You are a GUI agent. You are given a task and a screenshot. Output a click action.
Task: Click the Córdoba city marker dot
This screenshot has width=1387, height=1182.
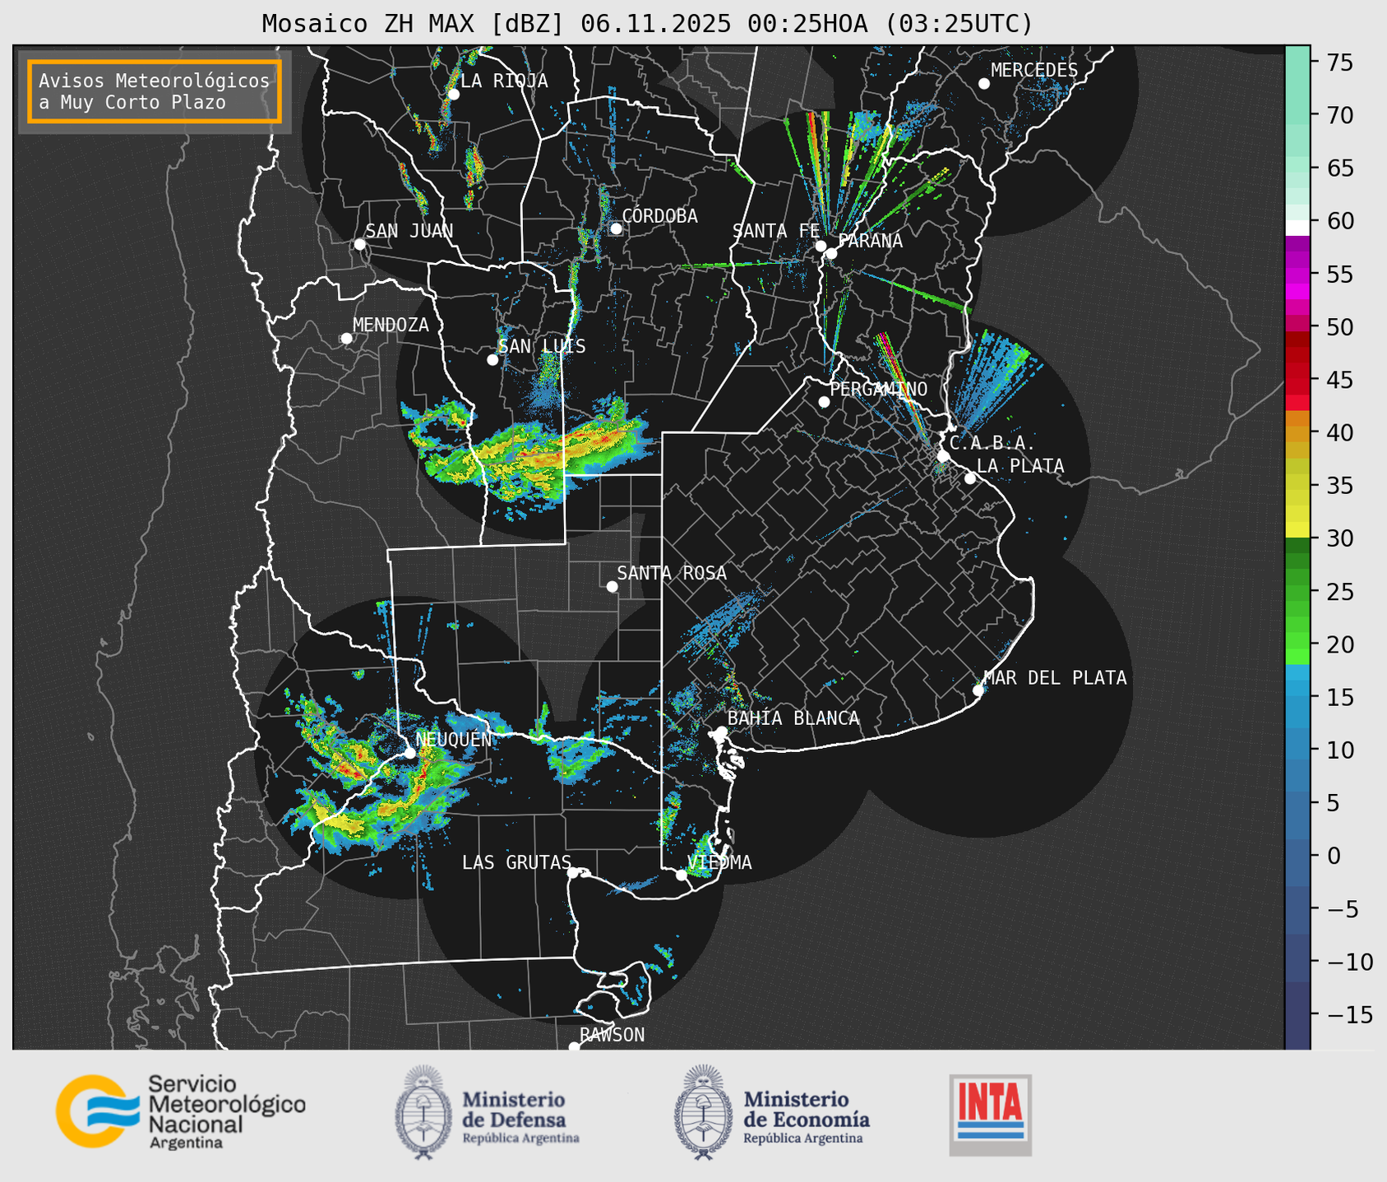(616, 229)
